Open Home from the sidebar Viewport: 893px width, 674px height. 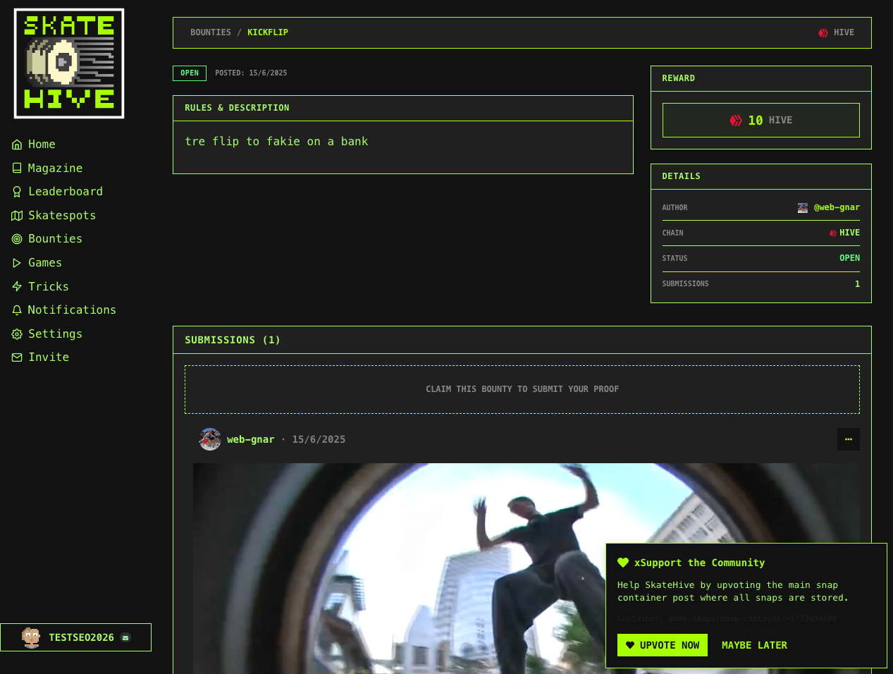(41, 145)
